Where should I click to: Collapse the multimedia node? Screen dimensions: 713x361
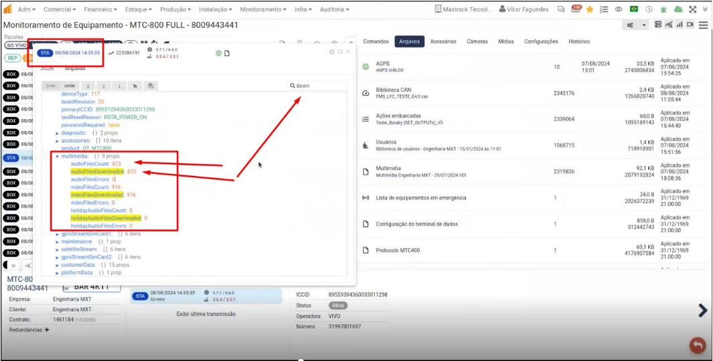click(x=58, y=156)
